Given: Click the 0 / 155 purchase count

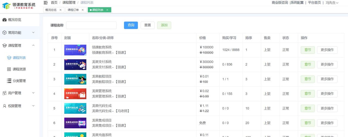Looking at the screenshot, I should pyautogui.click(x=227, y=94).
